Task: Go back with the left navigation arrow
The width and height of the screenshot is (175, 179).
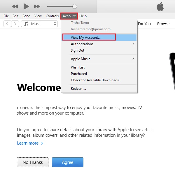Action: [7, 24]
